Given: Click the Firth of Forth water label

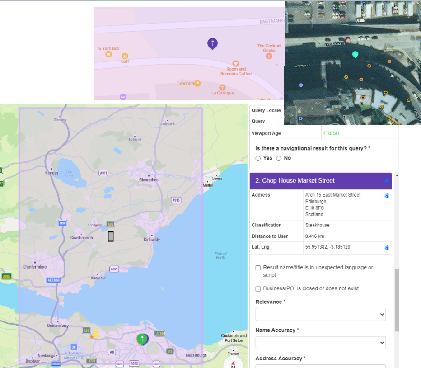Looking at the screenshot, I should 220,255.
